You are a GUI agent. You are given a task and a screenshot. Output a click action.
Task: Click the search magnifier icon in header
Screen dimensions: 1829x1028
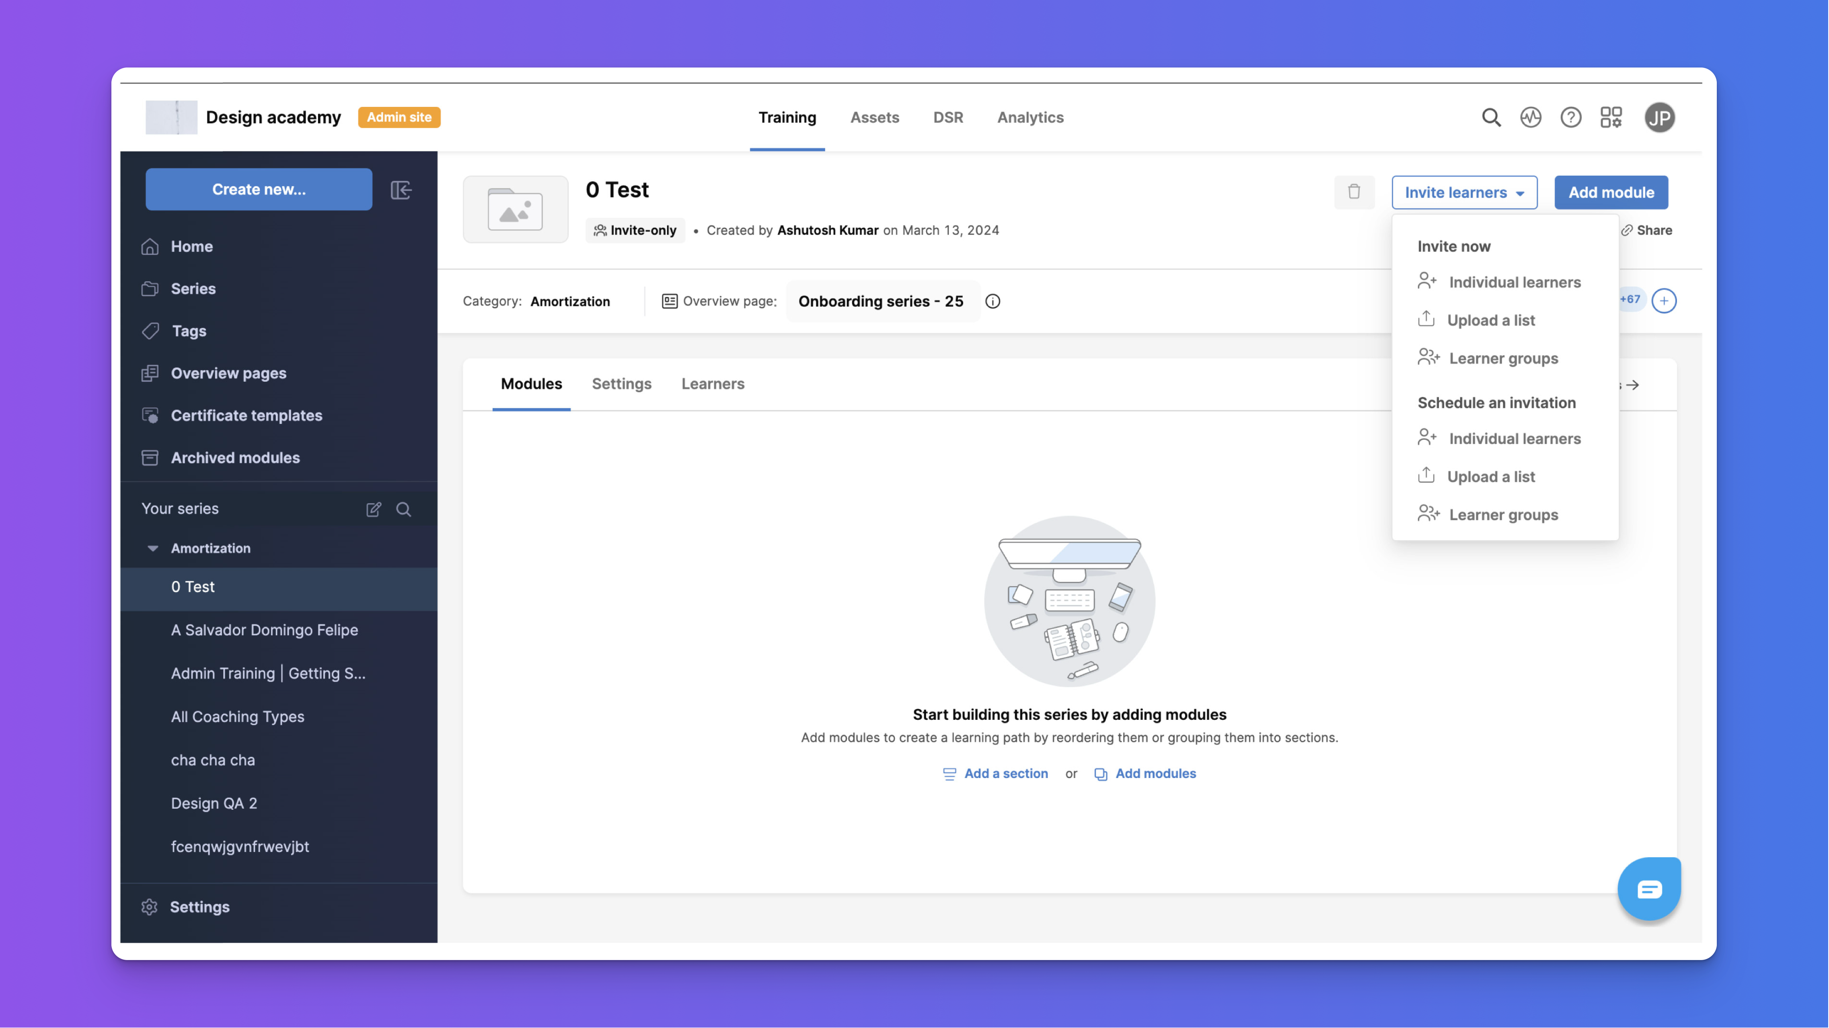pyautogui.click(x=1491, y=117)
